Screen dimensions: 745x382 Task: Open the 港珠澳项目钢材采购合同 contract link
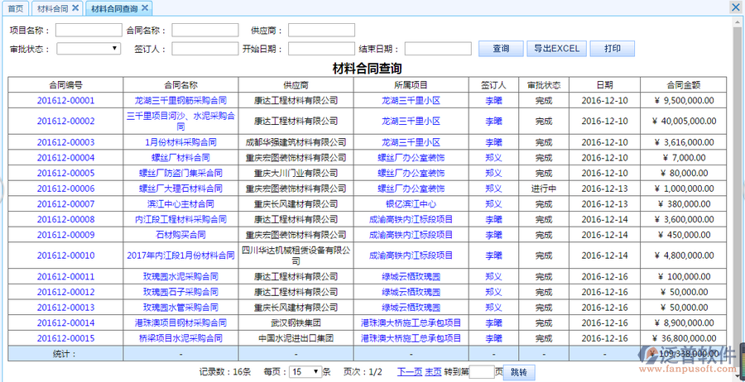180,322
